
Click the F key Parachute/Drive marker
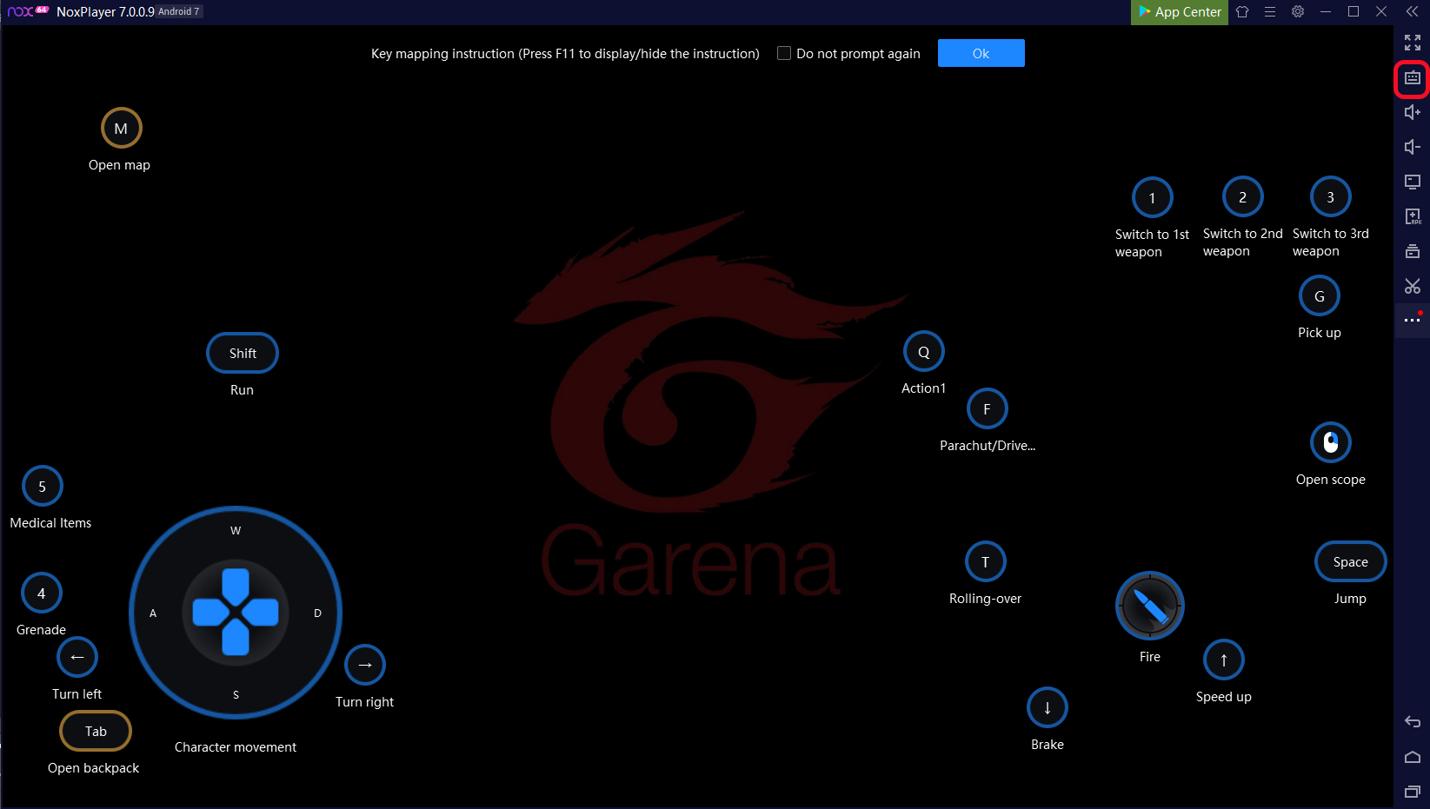click(987, 409)
